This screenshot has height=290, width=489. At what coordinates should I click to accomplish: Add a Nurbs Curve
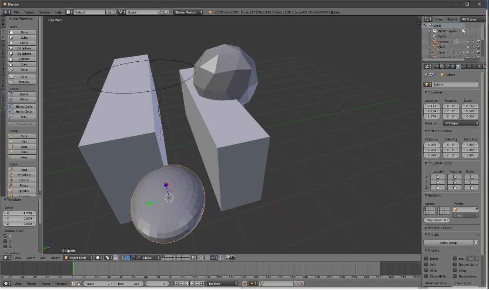coord(22,107)
